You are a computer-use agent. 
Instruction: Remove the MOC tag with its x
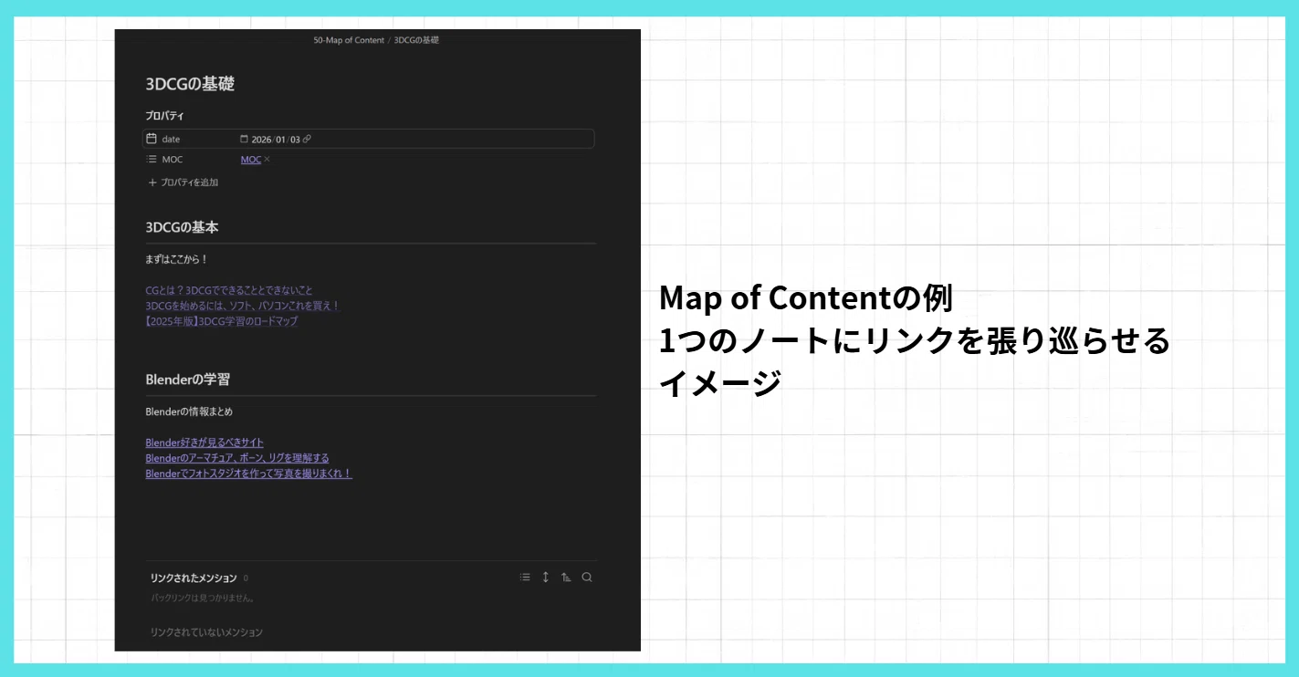[x=267, y=160]
